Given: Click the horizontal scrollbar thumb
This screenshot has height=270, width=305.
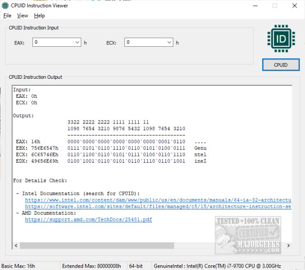Looking at the screenshot, I should pyautogui.click(x=97, y=246).
